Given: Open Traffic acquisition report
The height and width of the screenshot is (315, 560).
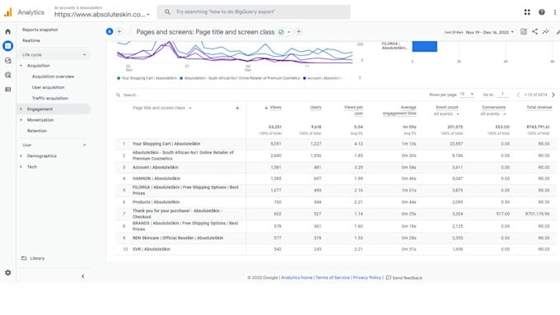Looking at the screenshot, I should (50, 99).
